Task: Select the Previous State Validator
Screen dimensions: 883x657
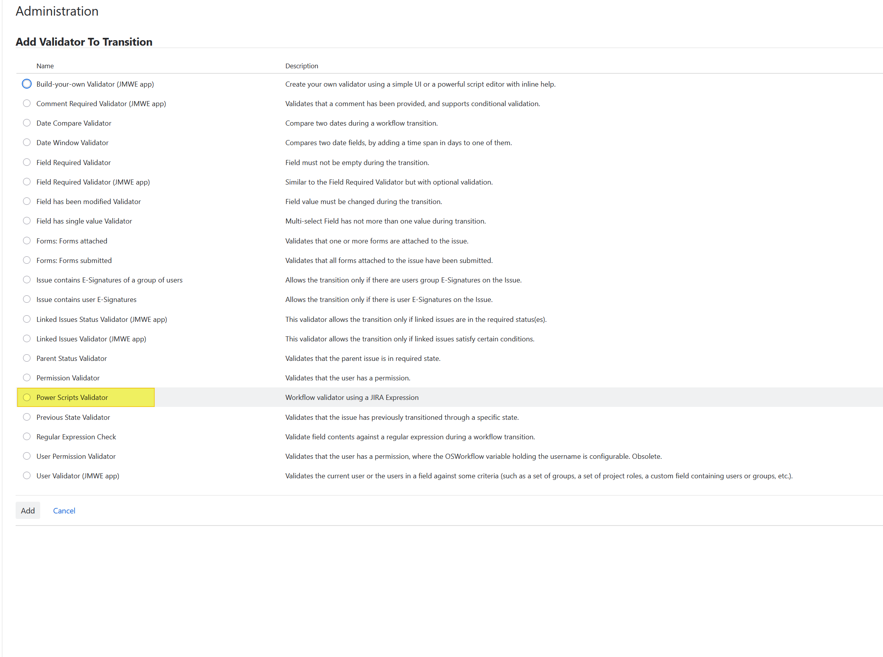Action: [x=27, y=416]
